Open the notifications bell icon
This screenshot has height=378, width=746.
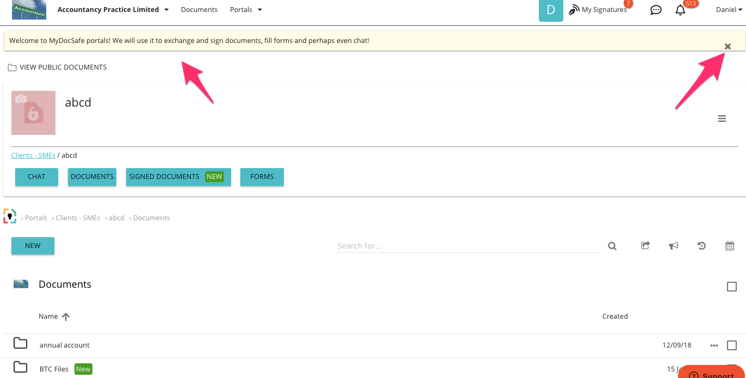[680, 10]
